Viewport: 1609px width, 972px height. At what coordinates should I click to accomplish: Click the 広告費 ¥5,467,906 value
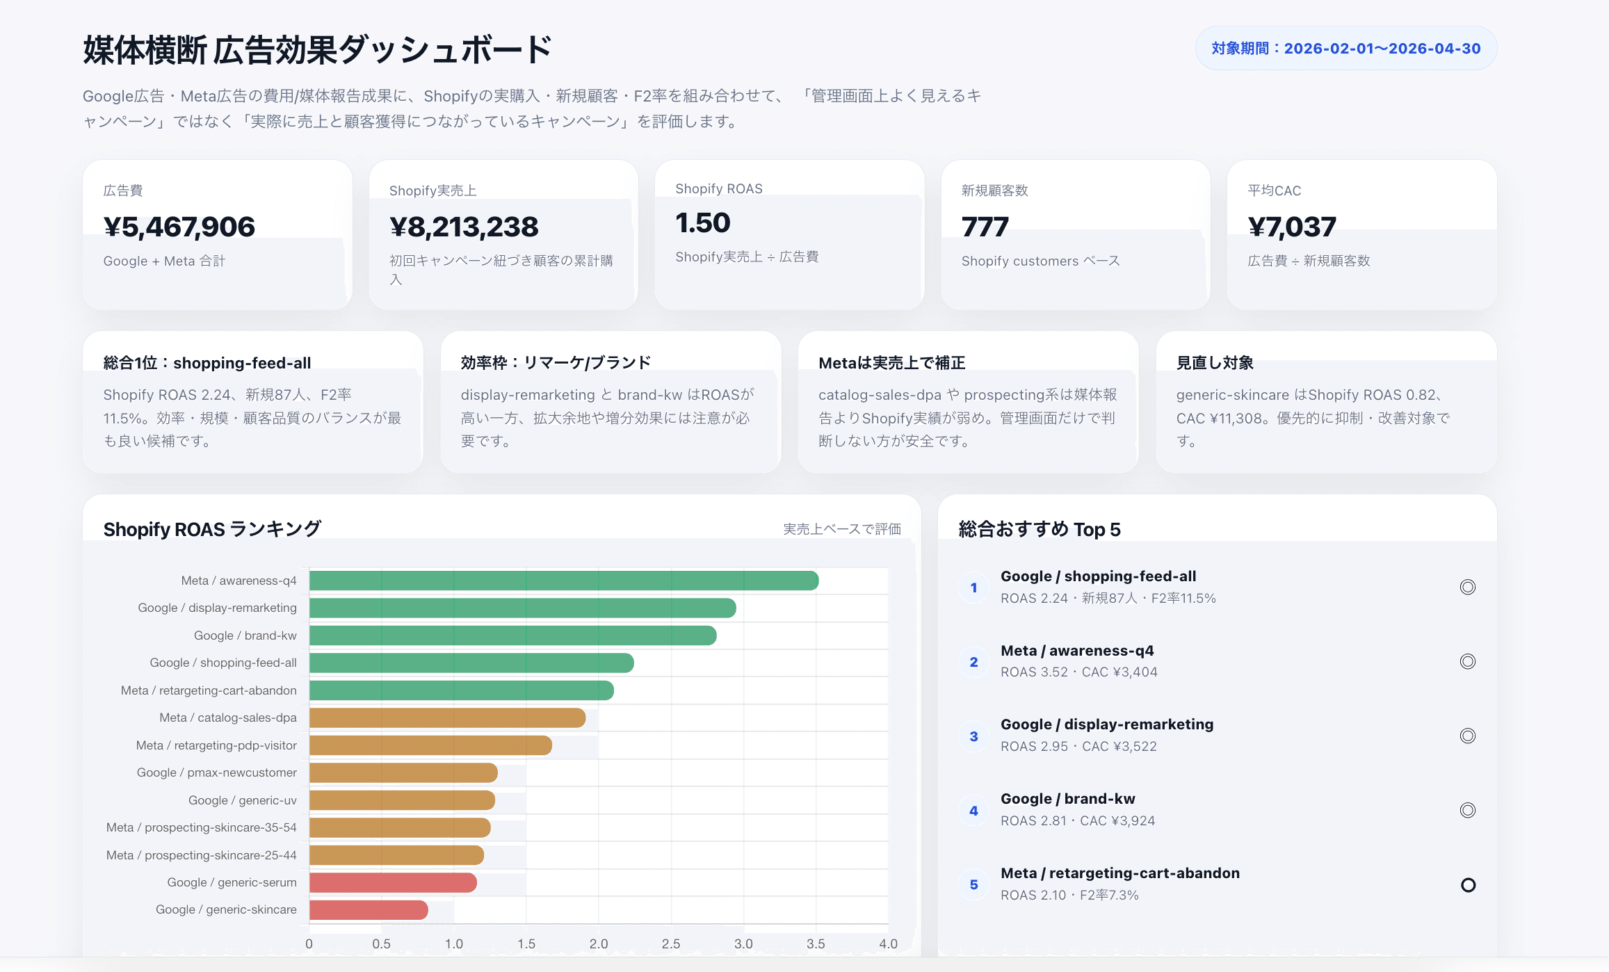click(x=179, y=227)
